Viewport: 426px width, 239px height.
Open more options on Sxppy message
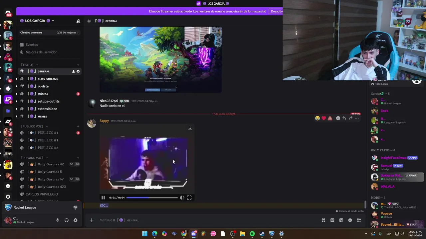[357, 118]
